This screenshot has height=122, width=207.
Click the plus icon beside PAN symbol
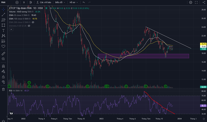click(x=17, y=2)
